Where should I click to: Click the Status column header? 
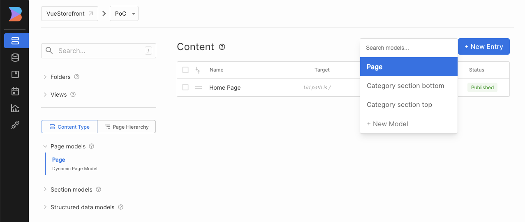point(476,70)
